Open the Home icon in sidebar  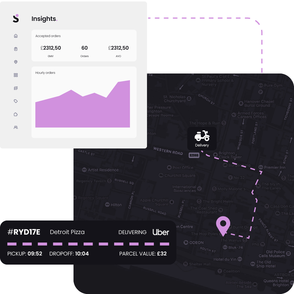[16, 36]
